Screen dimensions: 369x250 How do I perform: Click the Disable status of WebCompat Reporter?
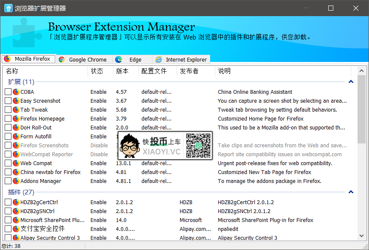99,154
